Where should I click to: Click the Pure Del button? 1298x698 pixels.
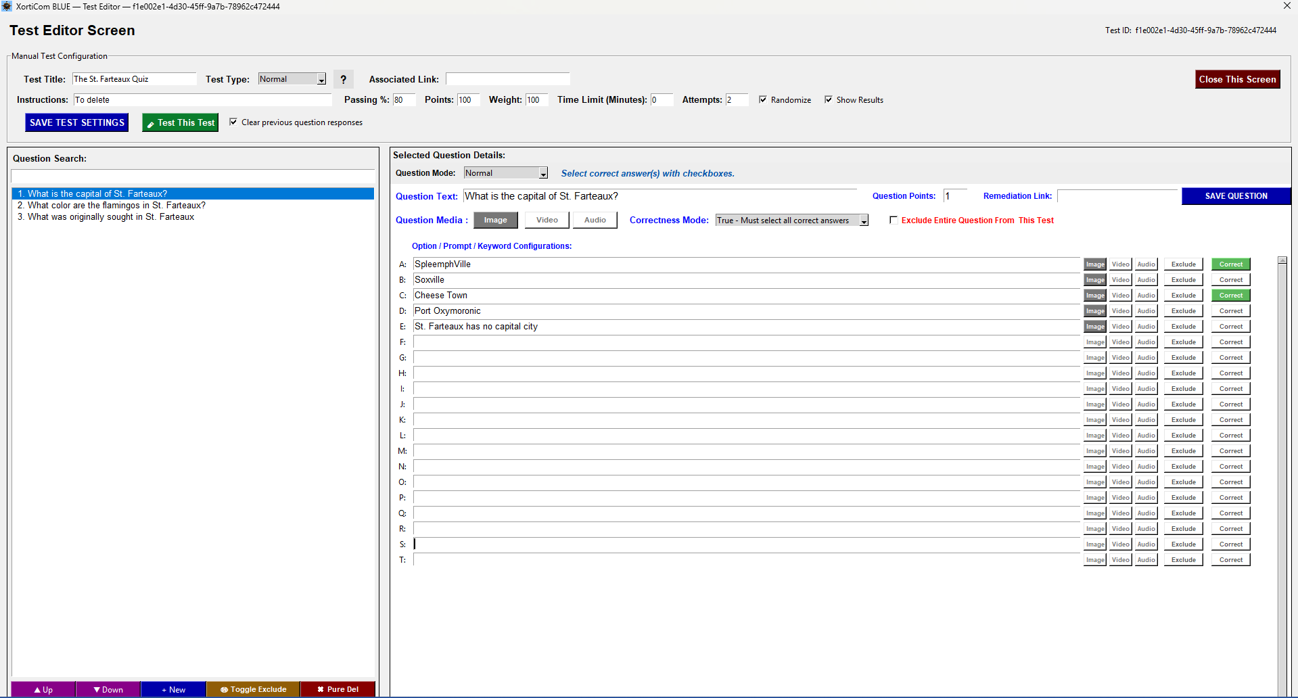click(338, 689)
